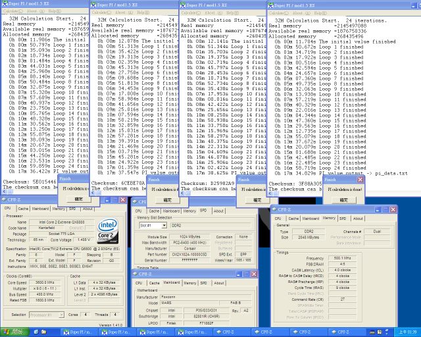This screenshot has height=337, width=421.
Task: Click the title bar icon of the Super PI window showing checksum 3F88A305
Action: [x=270, y=5]
